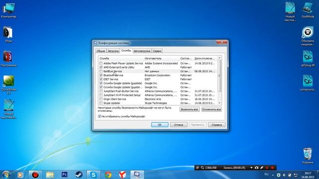Uncheck Служба Google Update (gupdate) checkbox
319x179 pixels.
coord(101,83)
